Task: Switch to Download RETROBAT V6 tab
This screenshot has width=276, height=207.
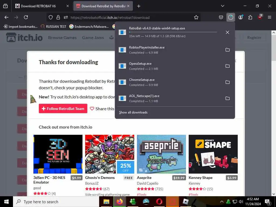Action: coord(41,6)
